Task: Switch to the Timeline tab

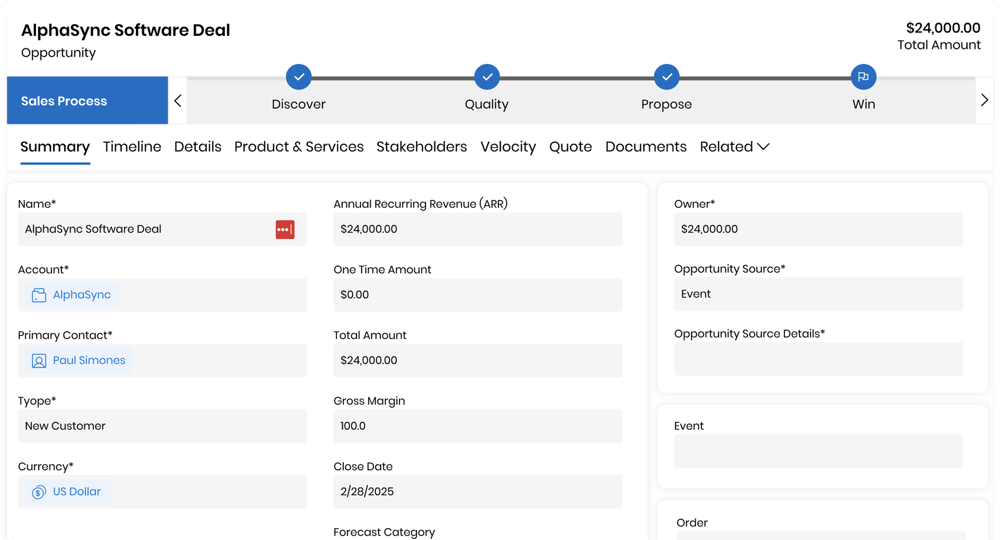Action: tap(132, 147)
